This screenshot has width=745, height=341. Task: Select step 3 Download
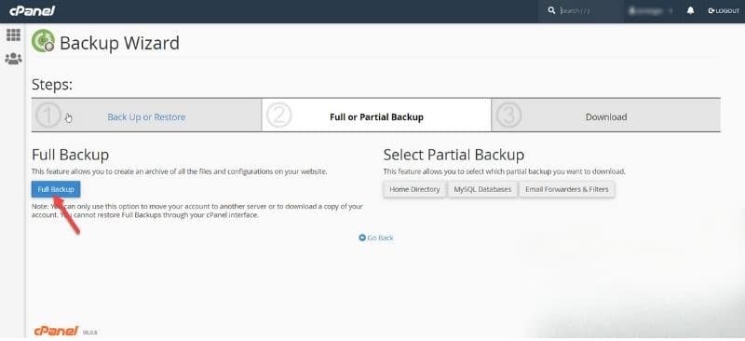606,117
